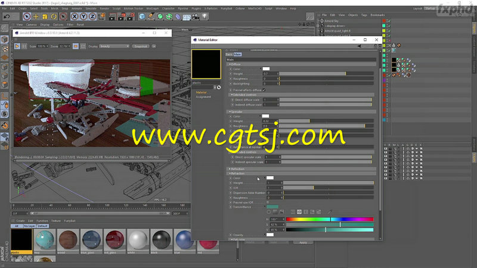Collapse the Diffuse Extended controls section
The width and height of the screenshot is (477, 268).
(232, 95)
